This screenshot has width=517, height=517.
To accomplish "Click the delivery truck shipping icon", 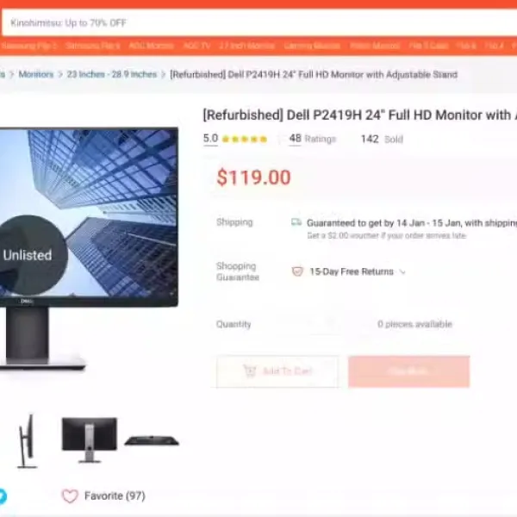I will coord(296,222).
